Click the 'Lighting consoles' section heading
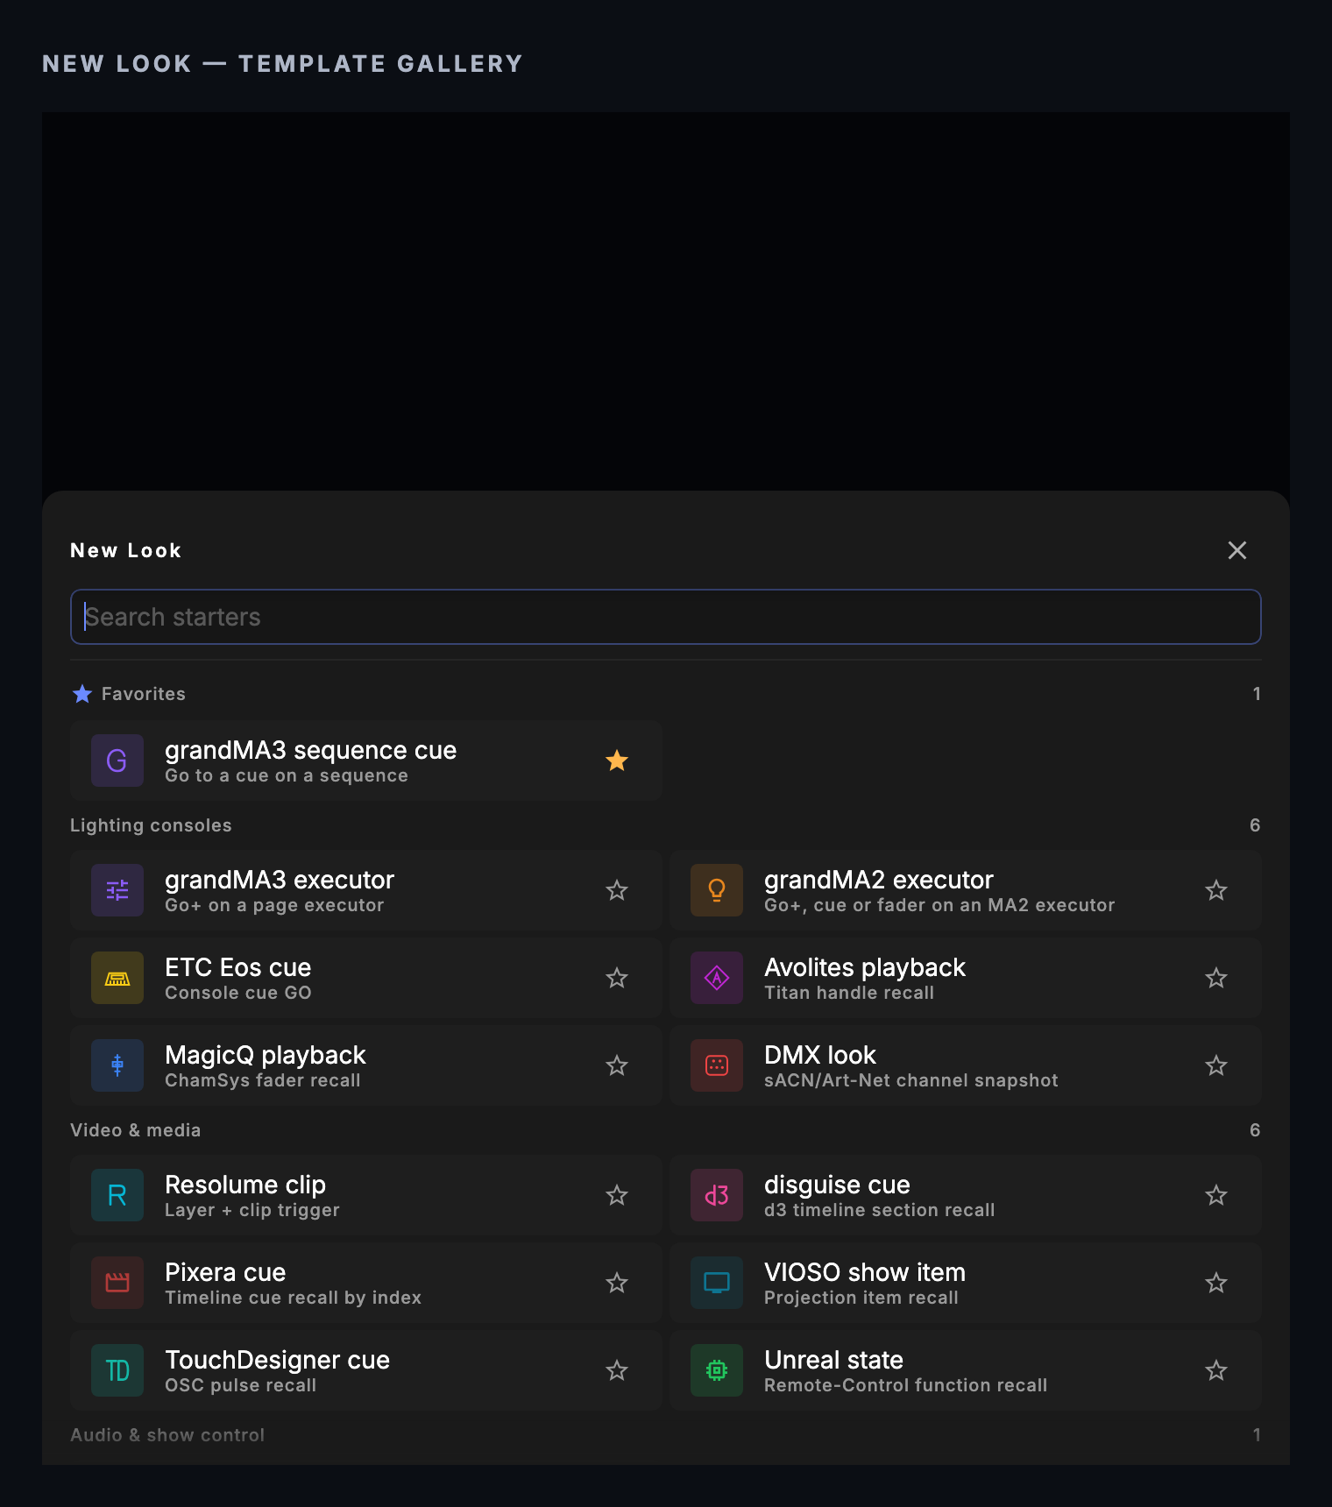 pyautogui.click(x=151, y=825)
